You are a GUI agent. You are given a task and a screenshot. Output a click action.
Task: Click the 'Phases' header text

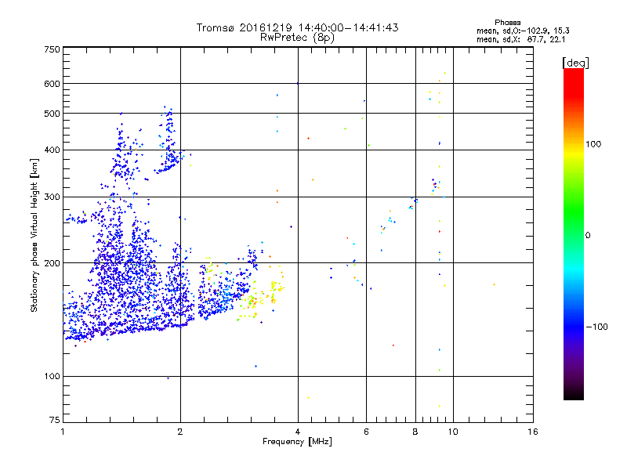tap(507, 23)
